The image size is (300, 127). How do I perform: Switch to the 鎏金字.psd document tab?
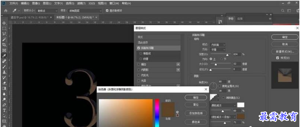point(30,17)
